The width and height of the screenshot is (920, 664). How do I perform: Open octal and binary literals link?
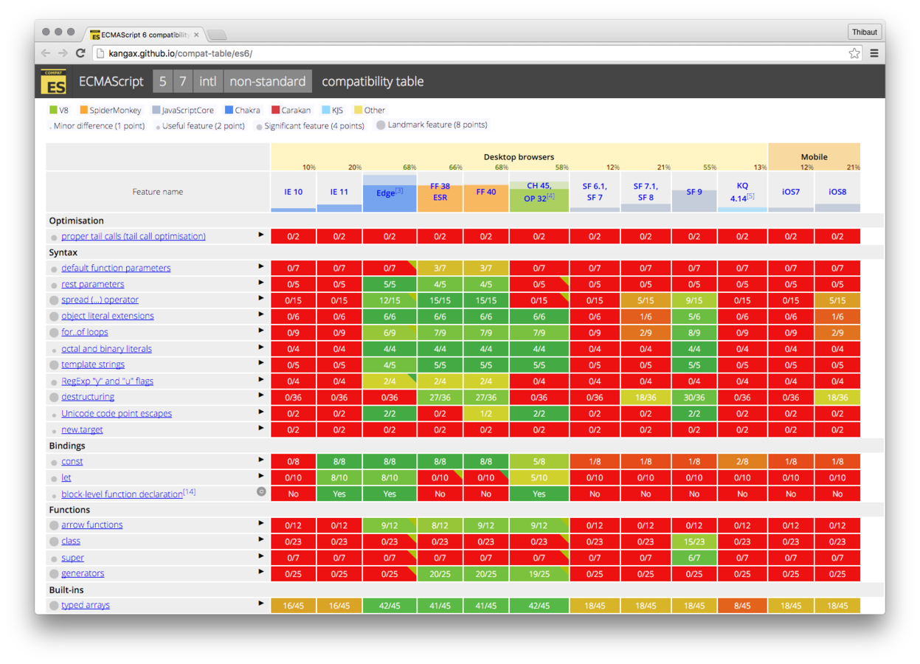(106, 349)
